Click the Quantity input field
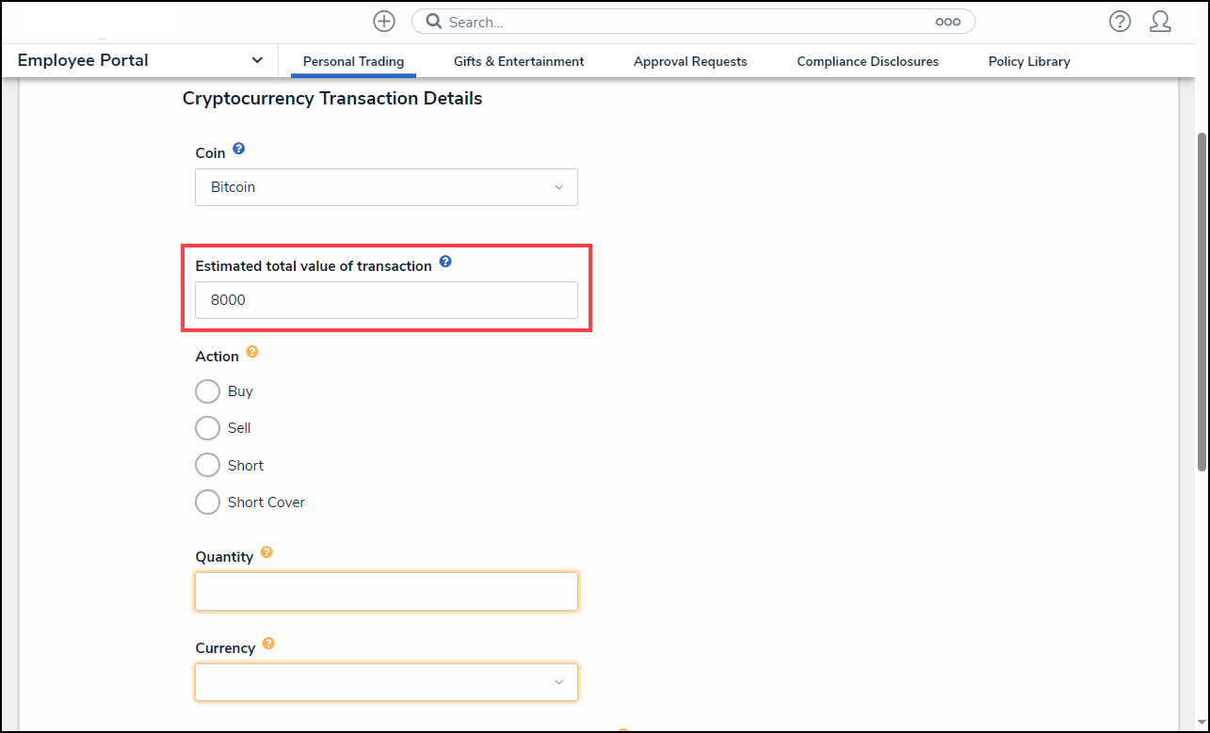1210x733 pixels. click(x=386, y=591)
